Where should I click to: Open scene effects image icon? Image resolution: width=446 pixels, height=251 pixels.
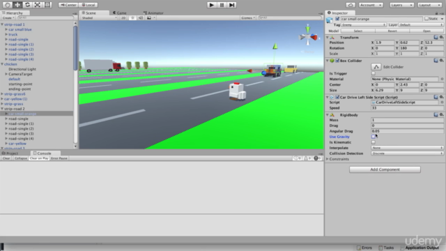click(149, 17)
